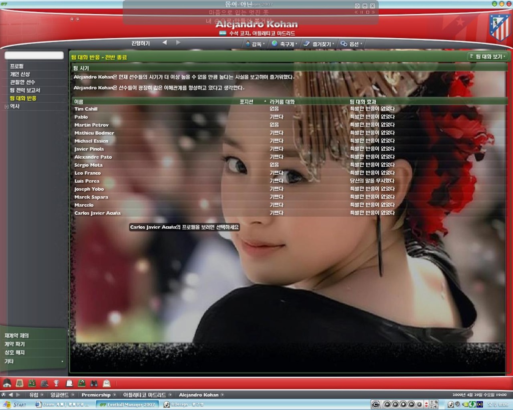Select 팀 전력 보고서 in the sidebar
Viewport: 513px width, 410px height.
pos(25,90)
